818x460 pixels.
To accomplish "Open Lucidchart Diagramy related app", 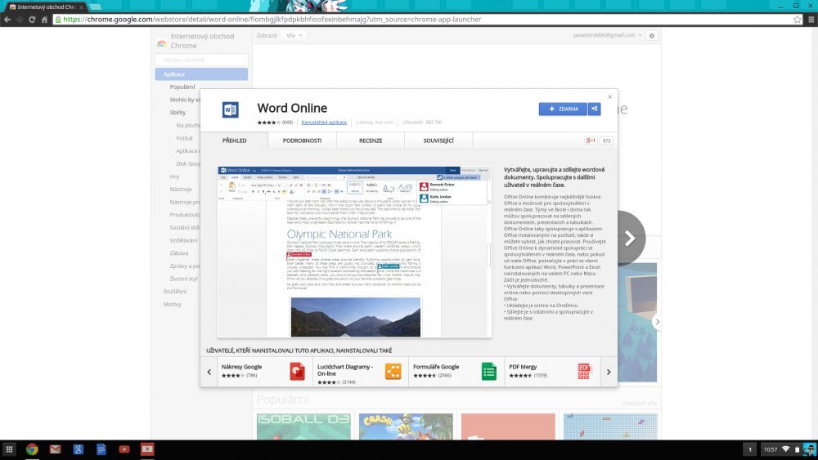I will [361, 372].
